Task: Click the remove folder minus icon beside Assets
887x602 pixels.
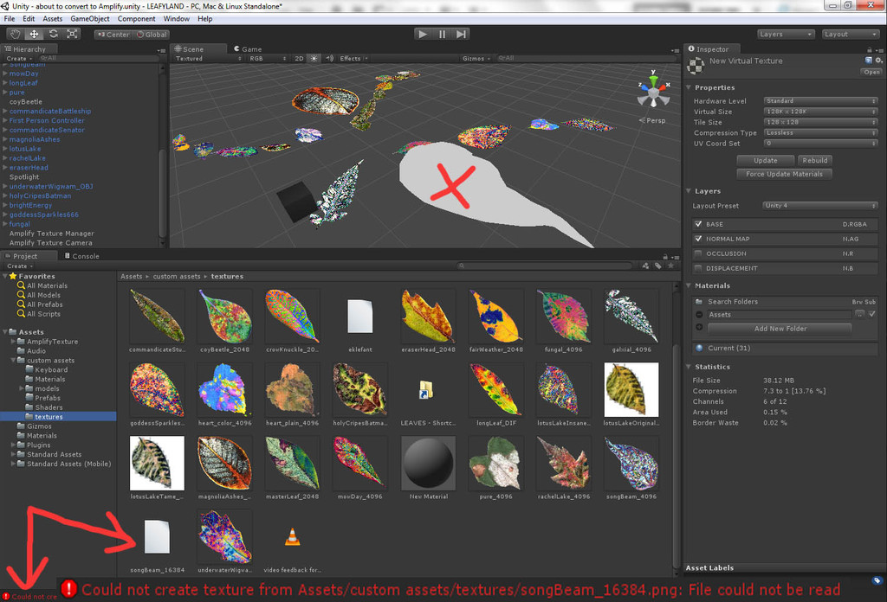Action: pos(699,315)
